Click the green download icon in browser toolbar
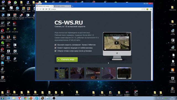 [x=151, y=9]
